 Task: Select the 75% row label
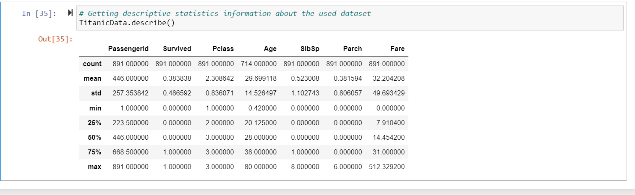(95, 152)
